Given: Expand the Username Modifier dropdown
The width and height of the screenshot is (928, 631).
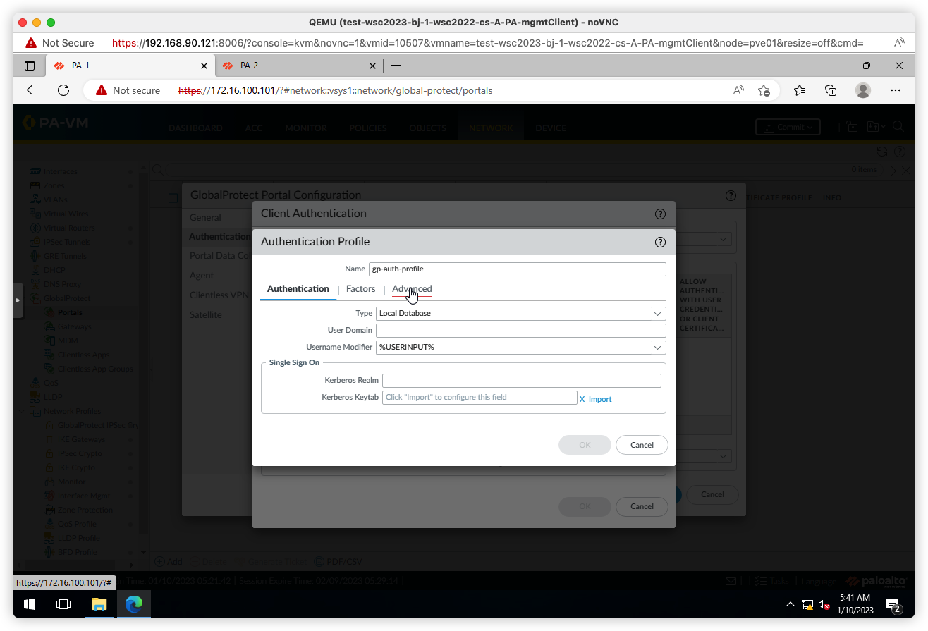Looking at the screenshot, I should [x=520, y=348].
